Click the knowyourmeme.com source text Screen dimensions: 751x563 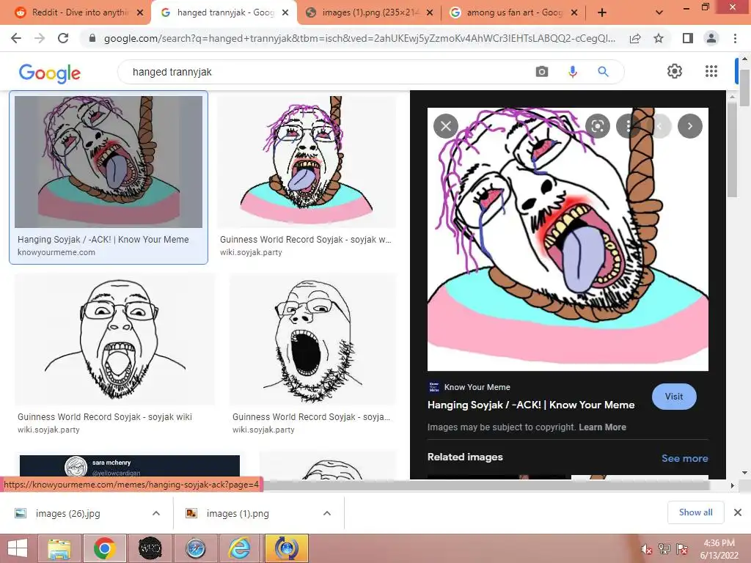pyautogui.click(x=56, y=252)
